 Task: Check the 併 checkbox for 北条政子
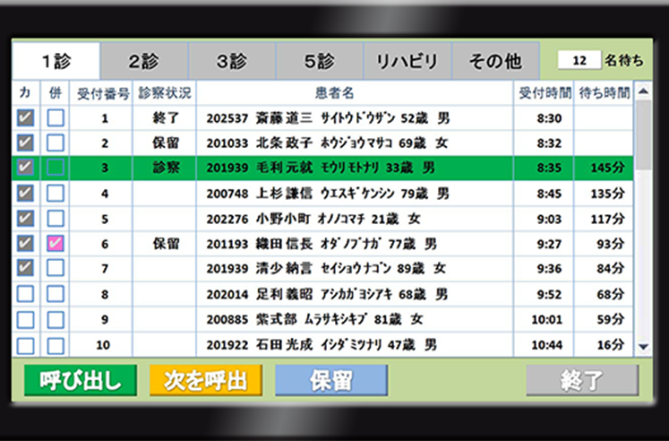tap(56, 143)
